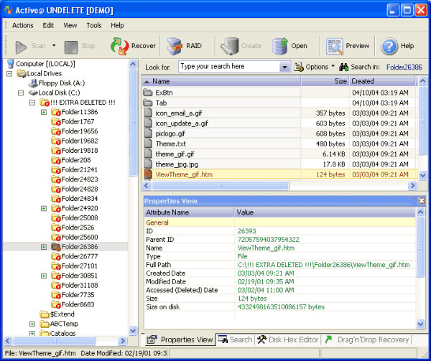Click the Type your search here field
The height and width of the screenshot is (361, 431).
(229, 67)
